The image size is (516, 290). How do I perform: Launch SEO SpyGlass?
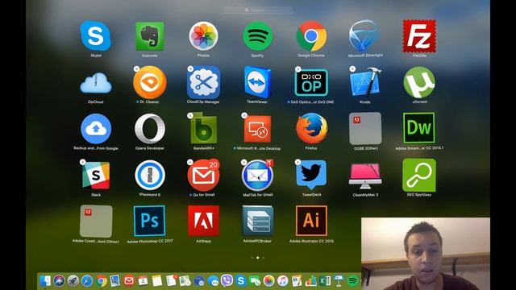(x=419, y=176)
